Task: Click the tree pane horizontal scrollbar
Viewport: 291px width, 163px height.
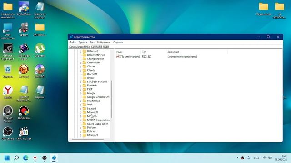Action: pos(88,140)
